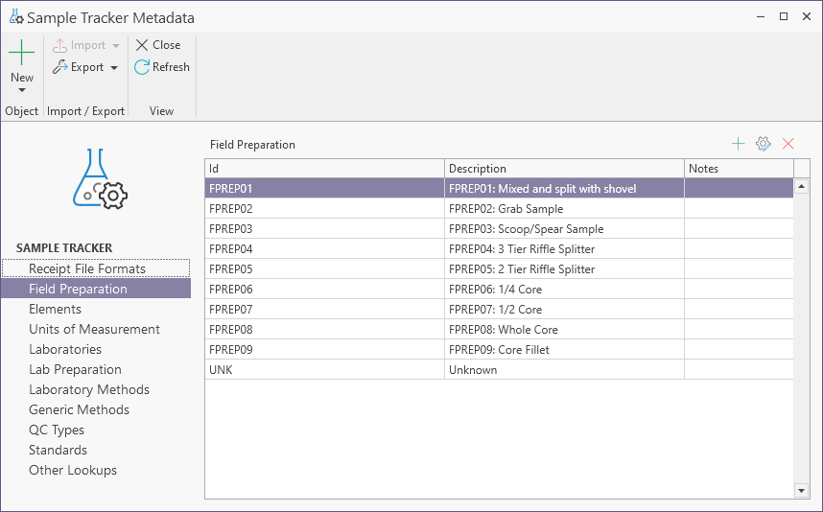
Task: Click the Close X icon in the View group
Action: coord(142,45)
